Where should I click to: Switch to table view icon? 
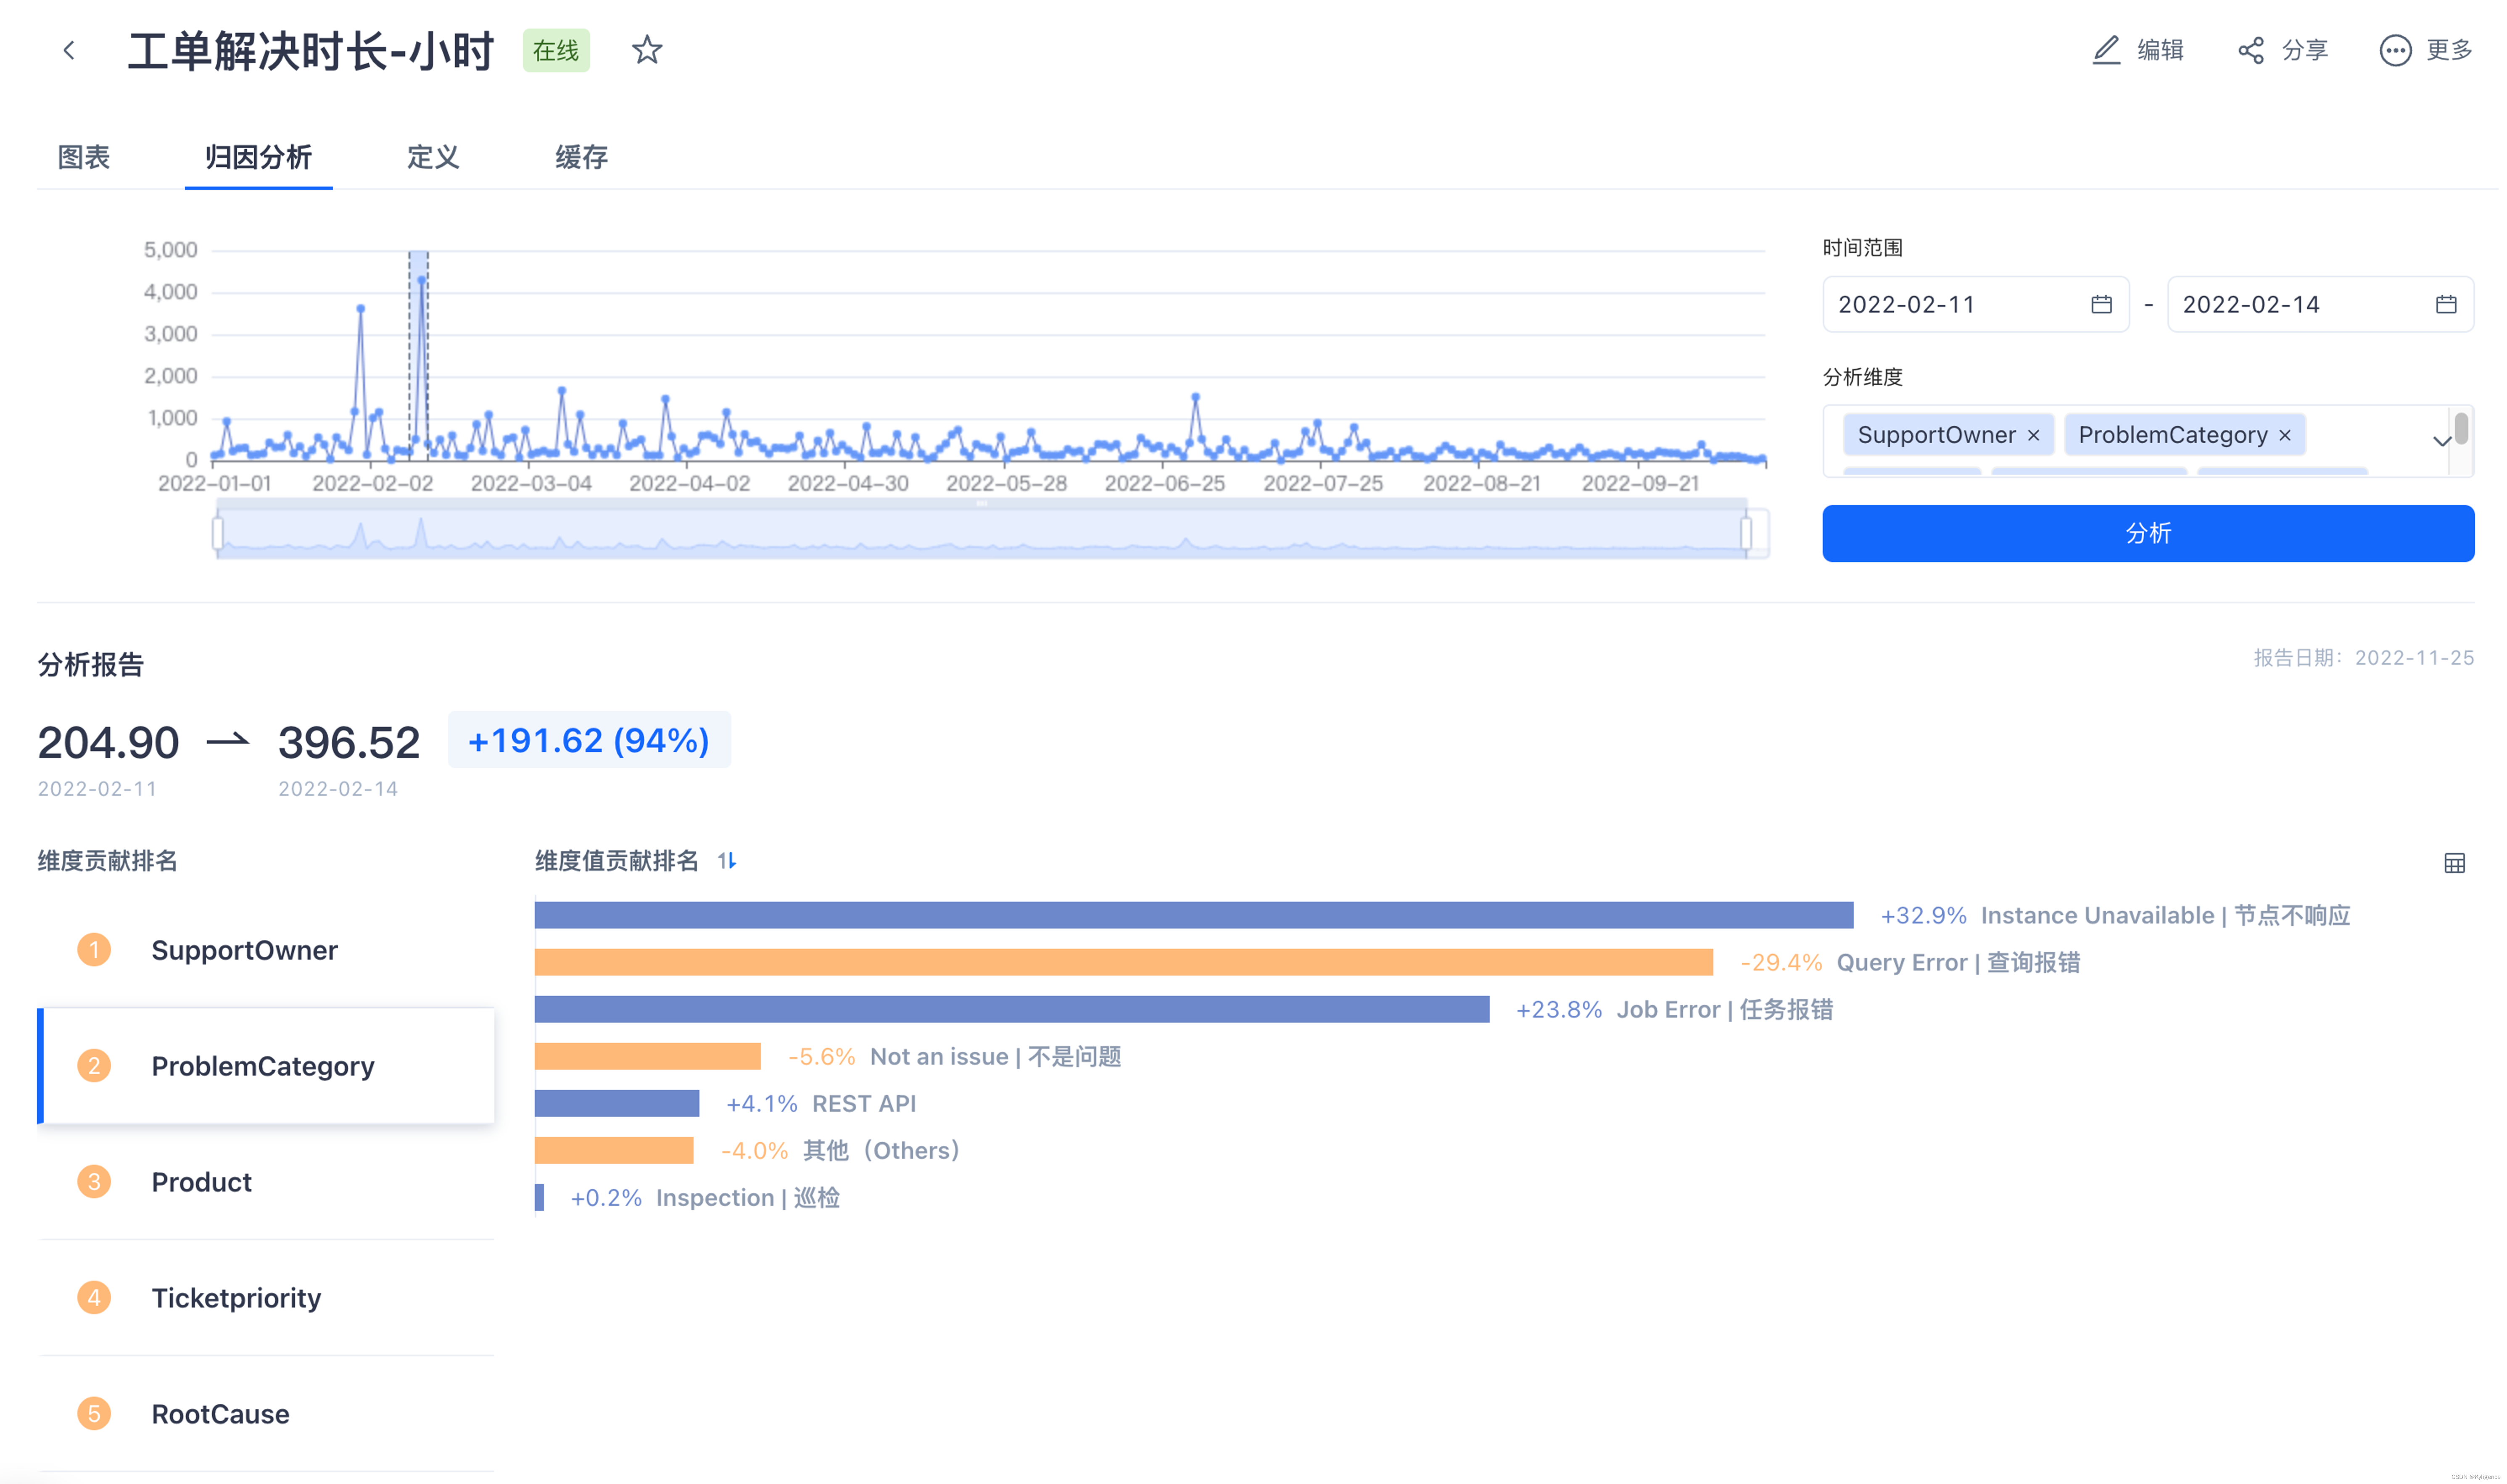coord(2454,863)
